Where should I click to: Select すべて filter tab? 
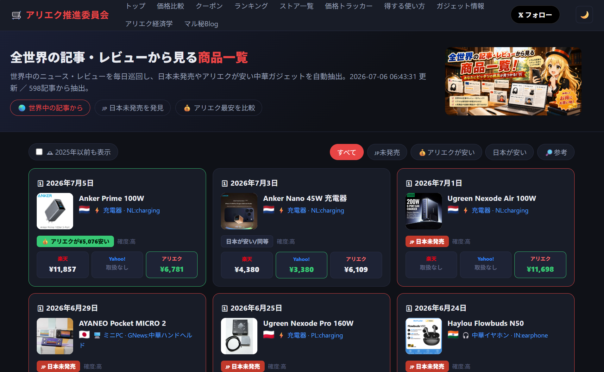point(347,152)
